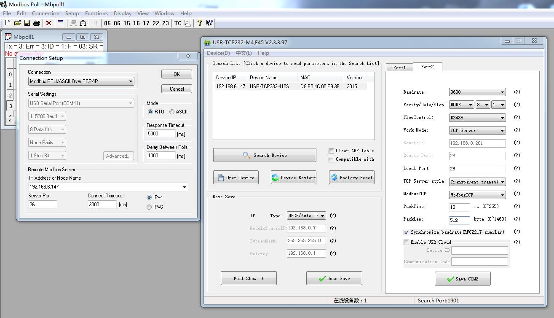
Task: Click the function 05 toolbar button
Action: click(107, 23)
